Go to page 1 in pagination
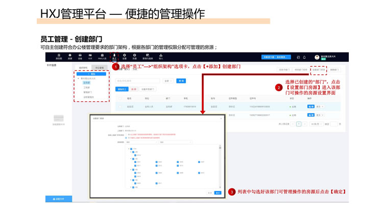Viewport: 383px width, 215px height. coord(299,124)
